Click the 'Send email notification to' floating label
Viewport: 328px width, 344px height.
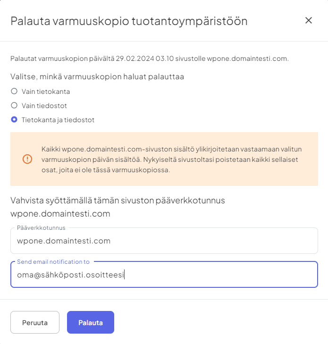[53, 261]
